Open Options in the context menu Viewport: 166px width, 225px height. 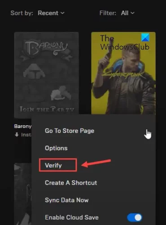coord(56,148)
